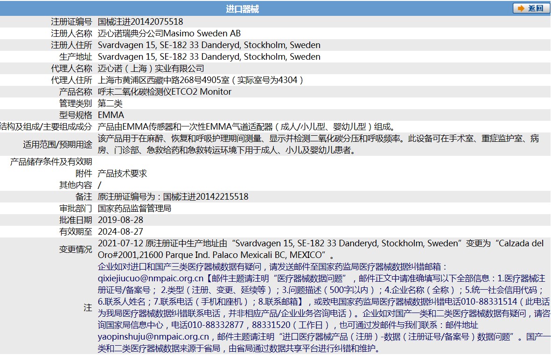
Task: Click the 注册人名称 label
Action: pyautogui.click(x=71, y=34)
